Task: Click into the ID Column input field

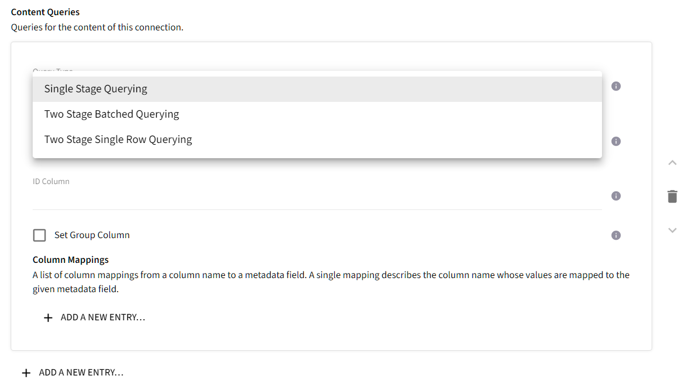Action: click(225, 197)
